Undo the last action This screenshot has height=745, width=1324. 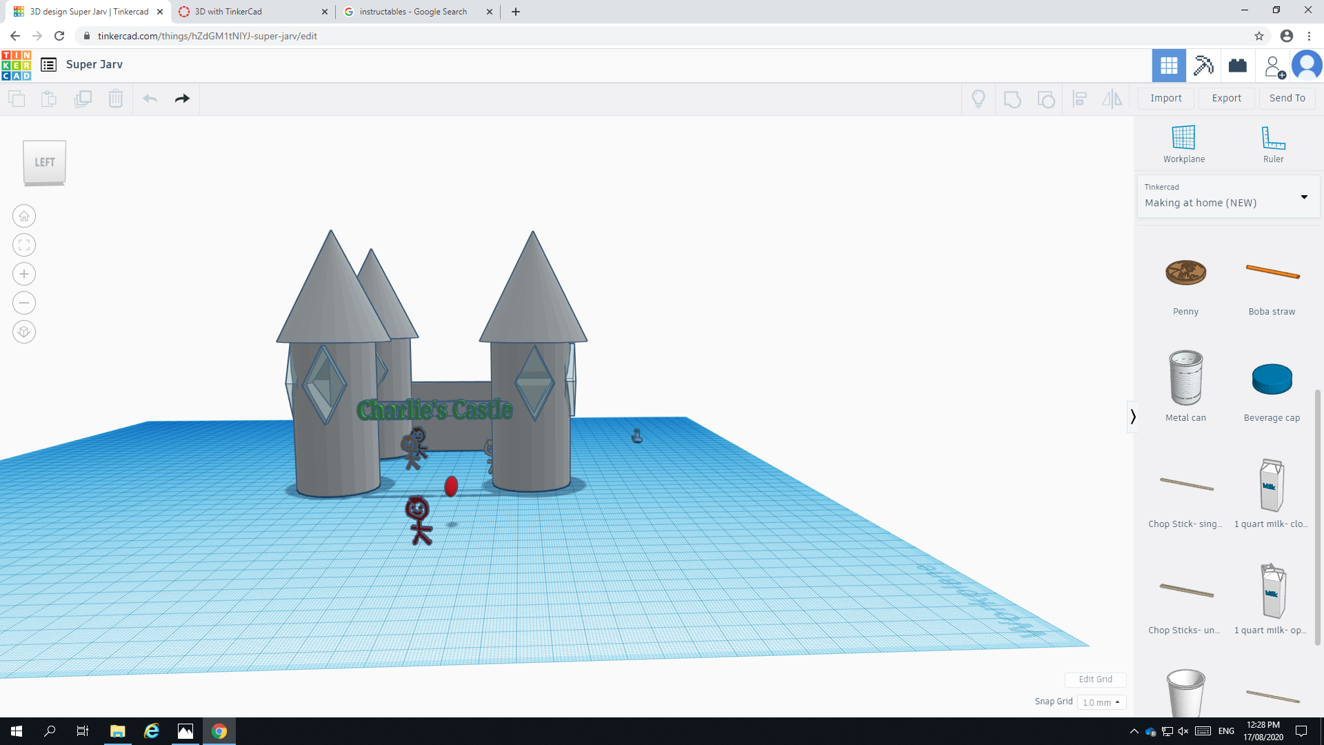pyautogui.click(x=150, y=99)
